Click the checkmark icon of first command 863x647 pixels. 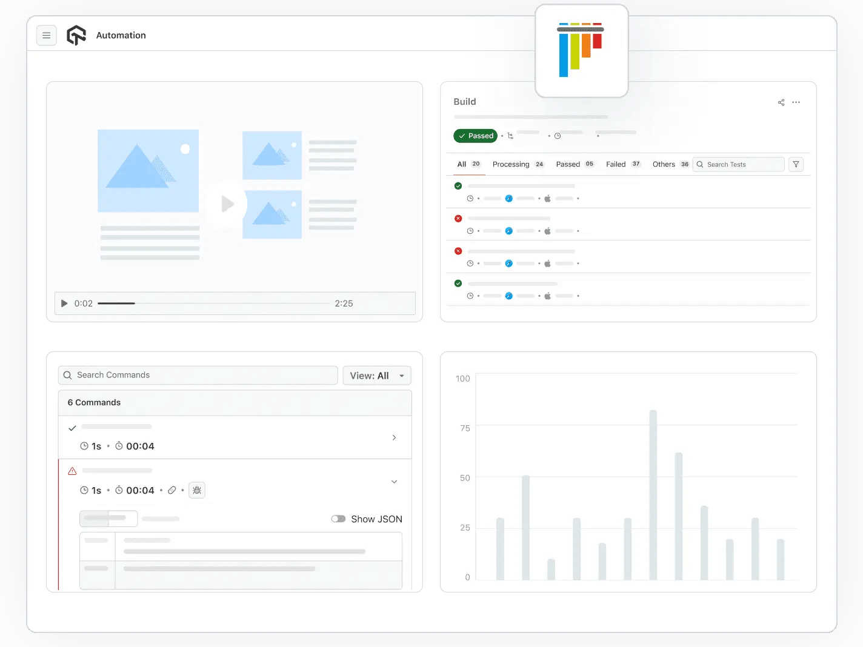pyautogui.click(x=72, y=428)
